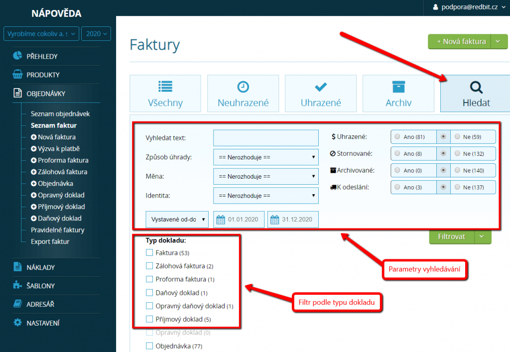Select the middle Uhrazené radio between Ano and Ne
Screen dimensions: 510x352
[443, 136]
